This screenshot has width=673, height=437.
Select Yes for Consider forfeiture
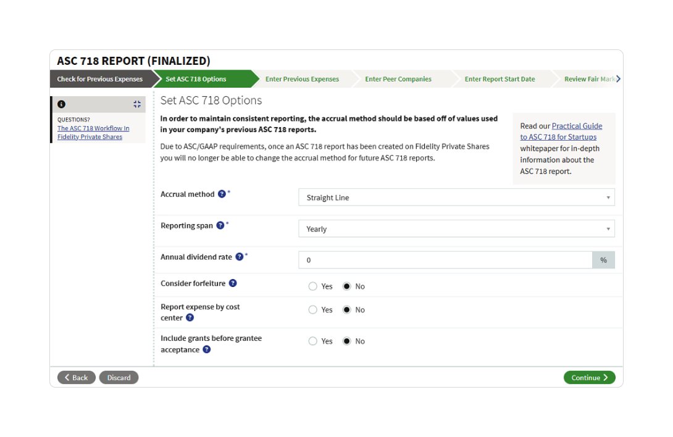click(x=312, y=286)
